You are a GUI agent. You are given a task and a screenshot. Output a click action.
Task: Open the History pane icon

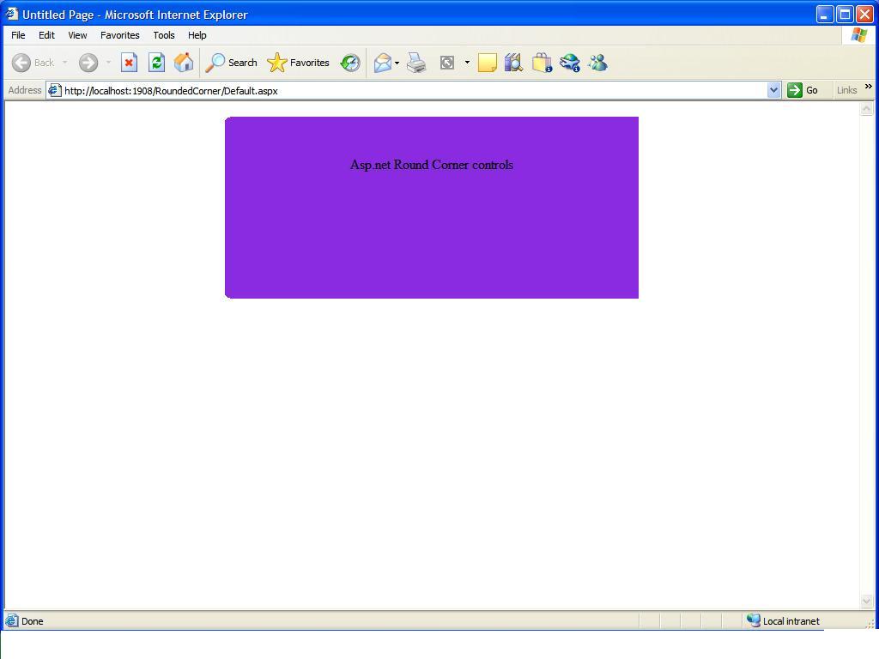tap(350, 63)
